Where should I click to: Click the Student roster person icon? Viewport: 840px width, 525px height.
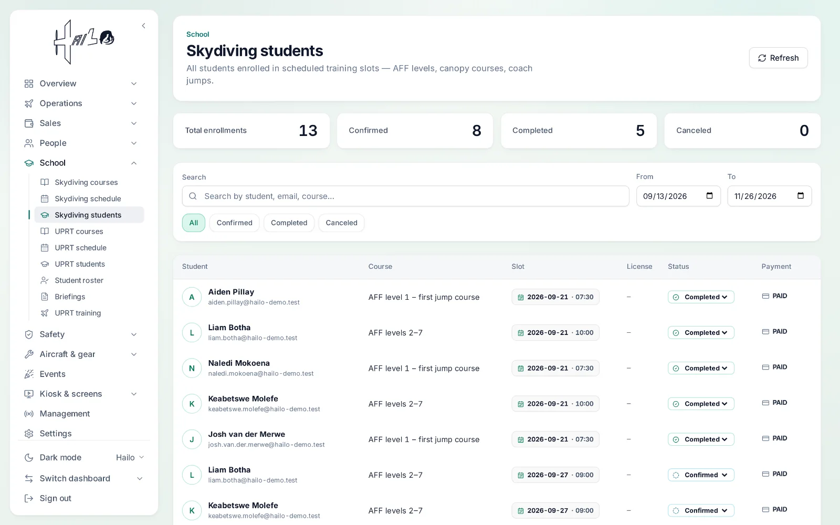point(45,280)
